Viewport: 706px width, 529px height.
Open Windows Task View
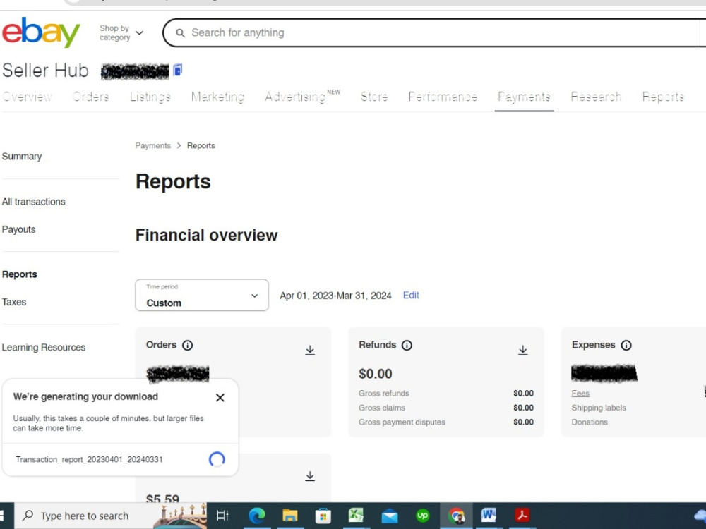pos(223,516)
